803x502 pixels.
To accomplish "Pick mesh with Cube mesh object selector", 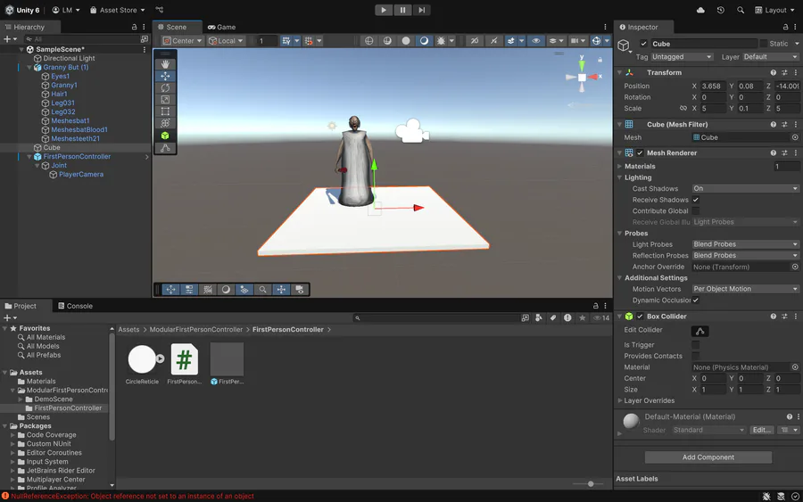I will pyautogui.click(x=795, y=137).
